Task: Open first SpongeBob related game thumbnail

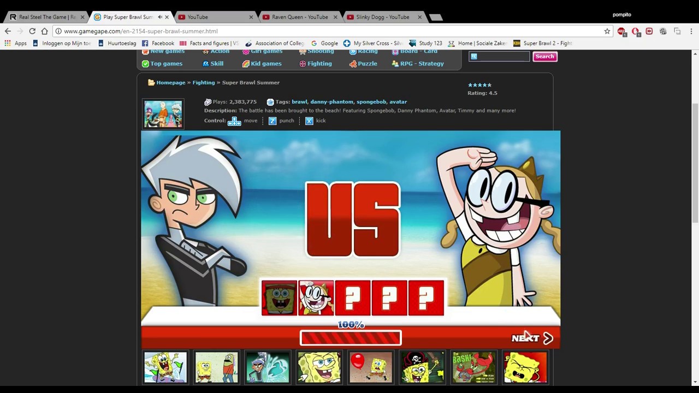Action: click(x=165, y=367)
